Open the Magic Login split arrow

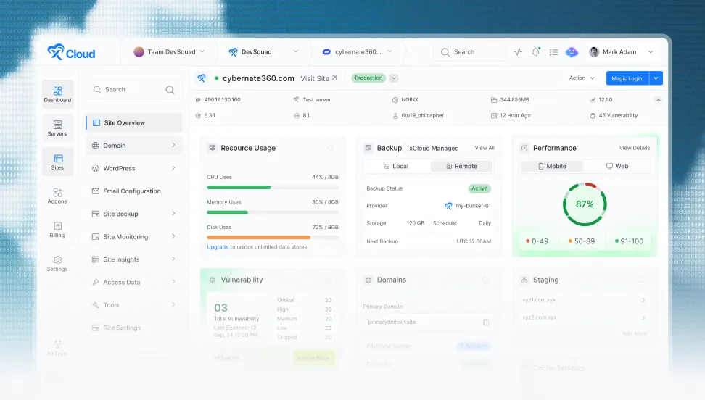656,78
